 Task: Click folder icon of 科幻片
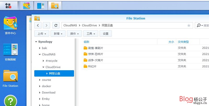tap(85, 66)
